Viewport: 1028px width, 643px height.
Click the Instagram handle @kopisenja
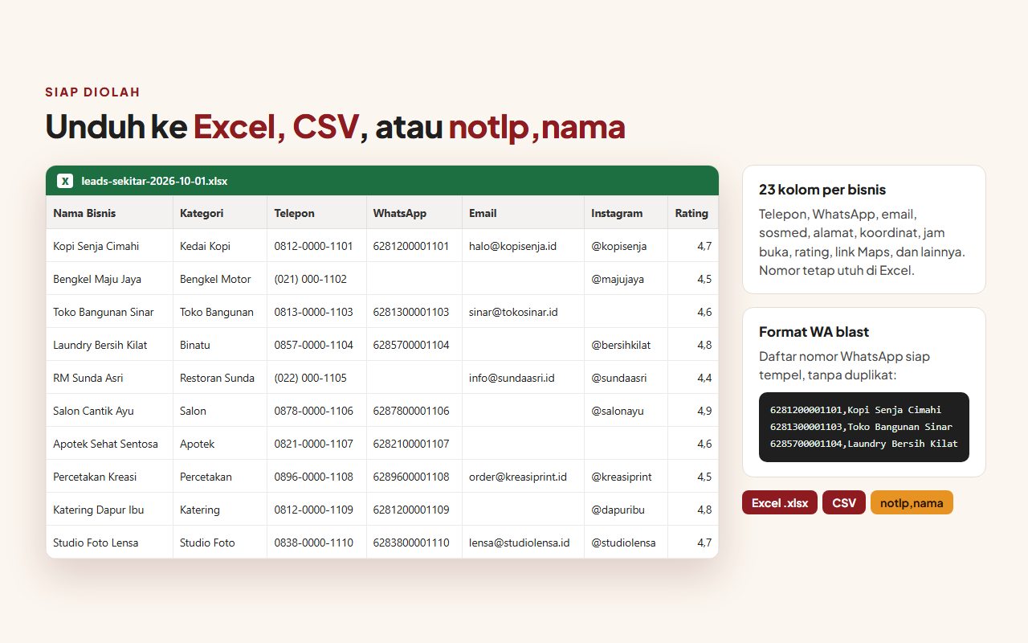[x=618, y=246]
